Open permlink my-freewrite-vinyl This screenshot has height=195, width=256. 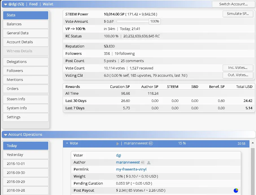(x=131, y=169)
